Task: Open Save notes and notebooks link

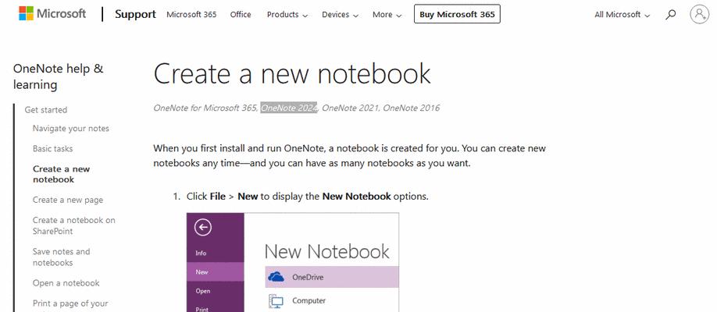Action: [61, 257]
